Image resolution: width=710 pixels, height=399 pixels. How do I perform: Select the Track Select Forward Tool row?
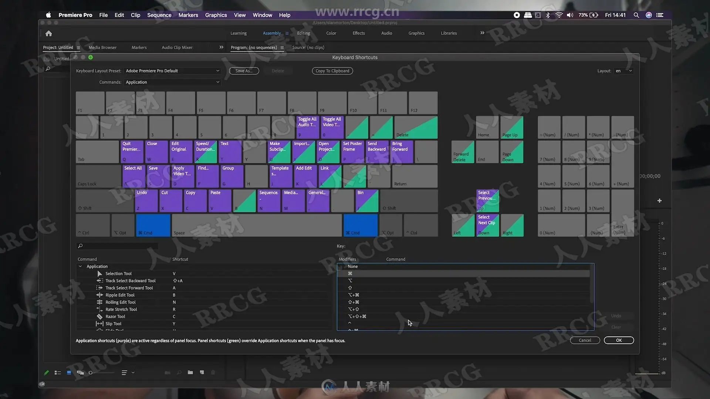point(129,288)
